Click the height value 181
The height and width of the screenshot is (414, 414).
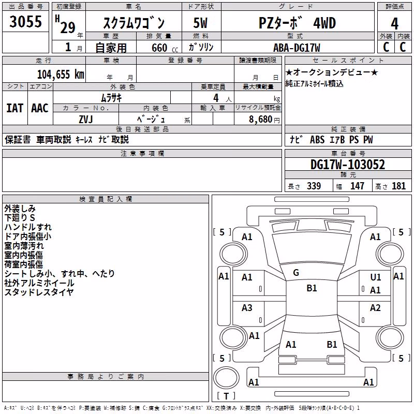click(398, 186)
